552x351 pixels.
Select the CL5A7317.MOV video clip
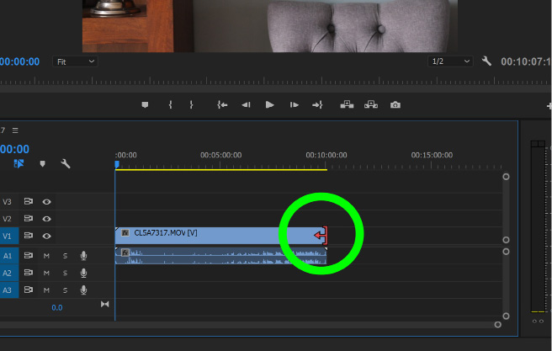point(220,236)
